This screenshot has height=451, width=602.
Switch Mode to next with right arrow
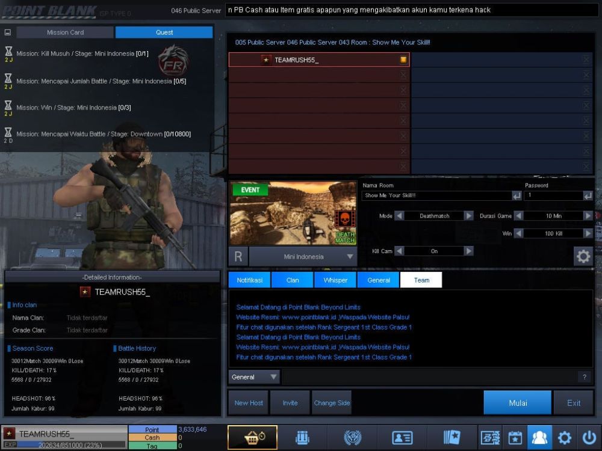point(469,216)
